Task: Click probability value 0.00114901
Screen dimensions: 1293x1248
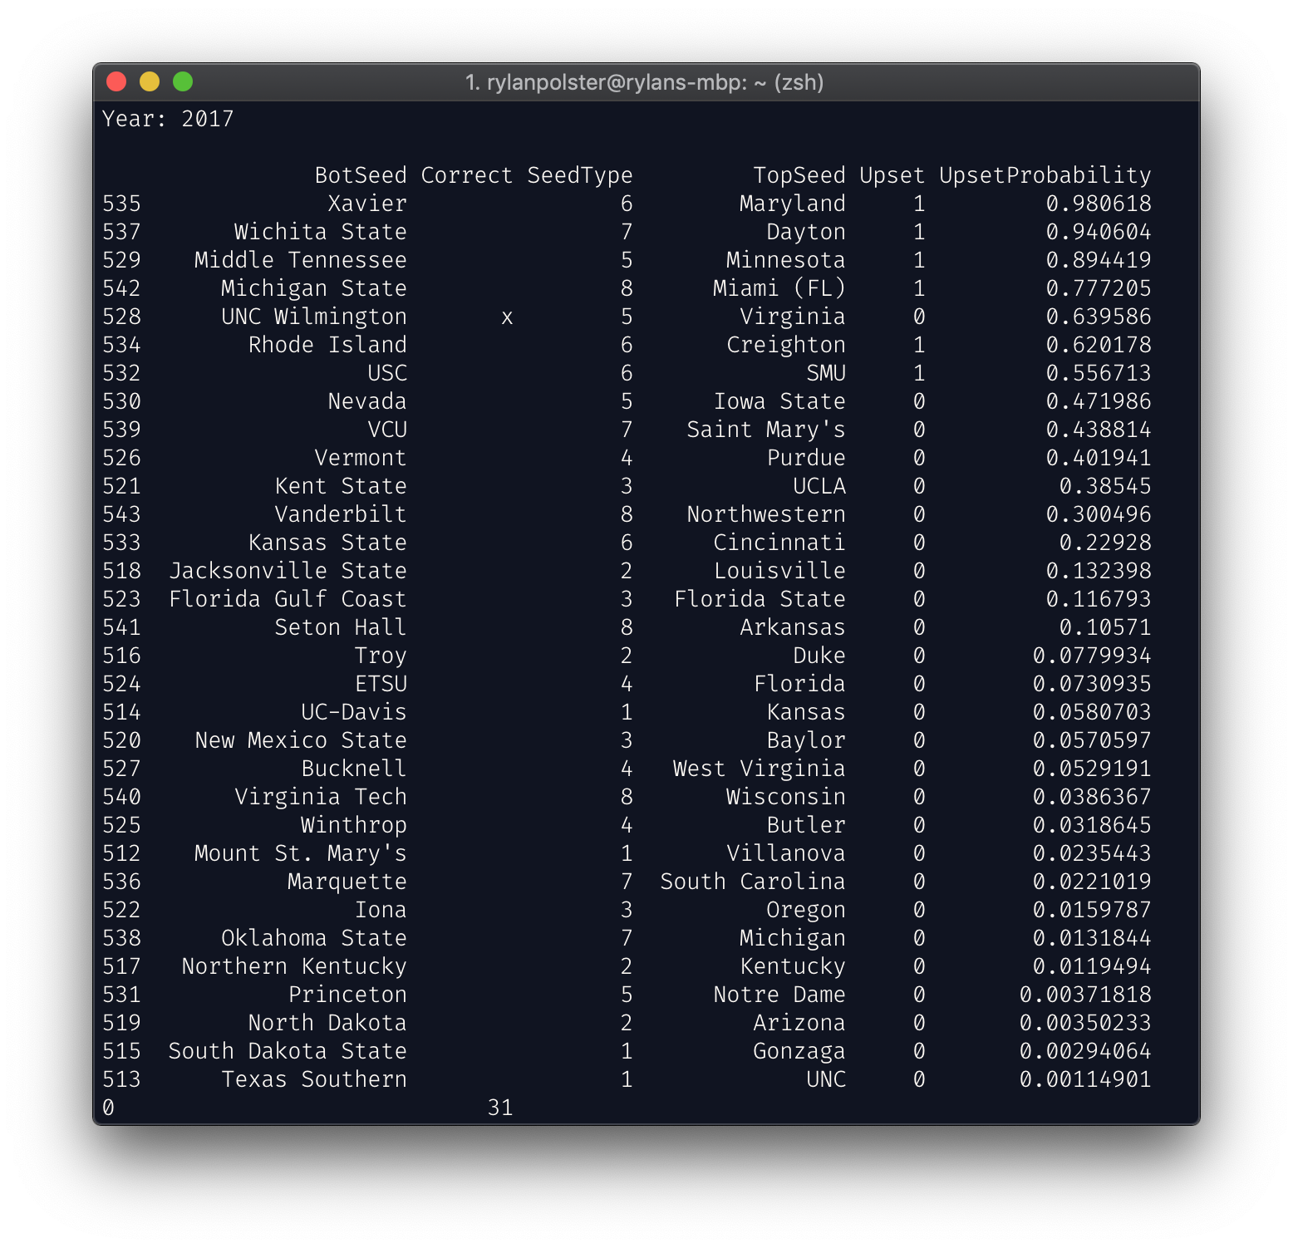Action: [1085, 1079]
